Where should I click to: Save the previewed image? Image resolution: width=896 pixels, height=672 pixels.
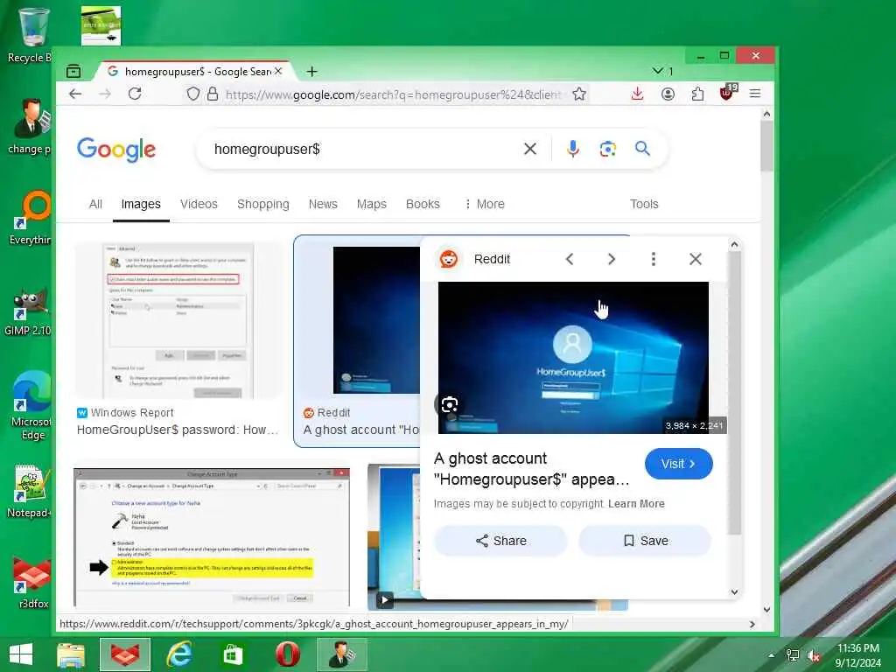(645, 541)
